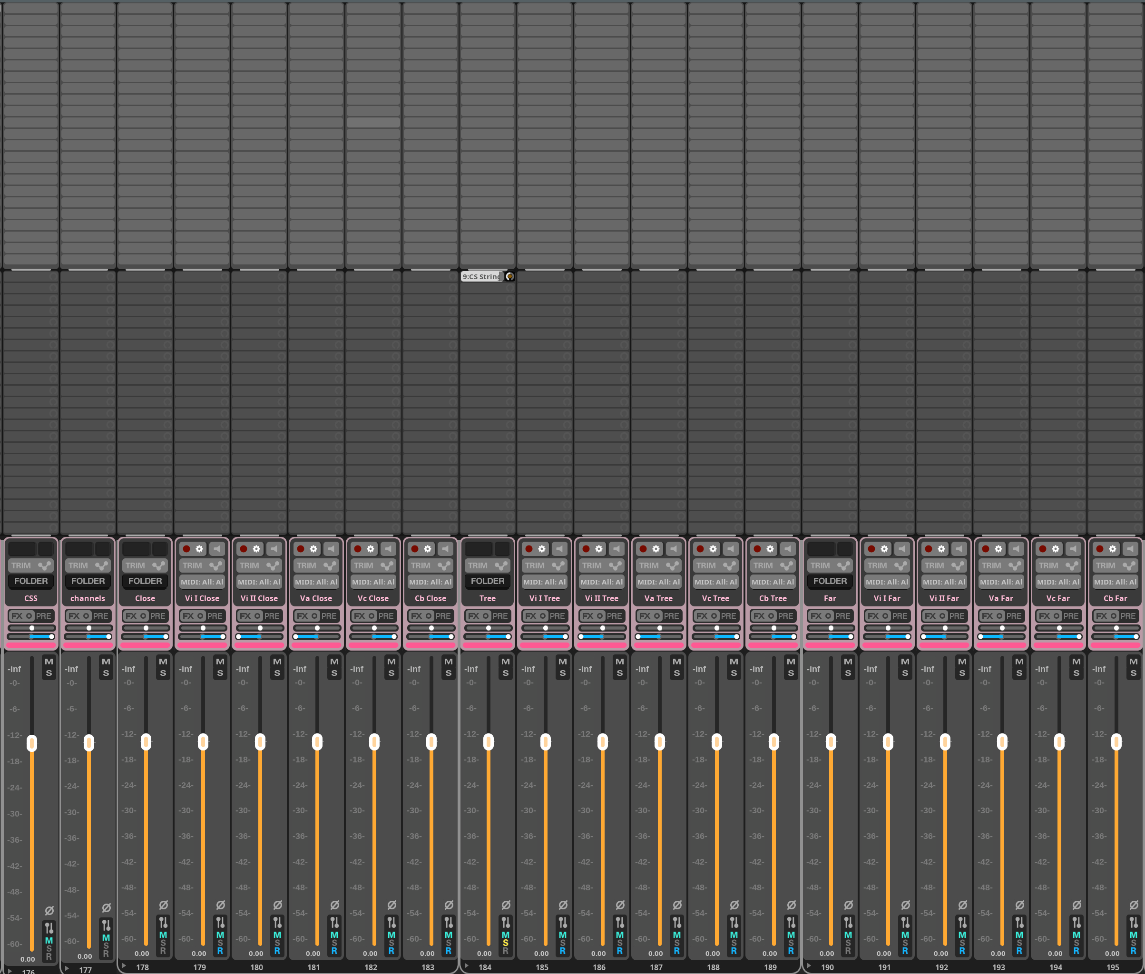1145x974 pixels.
Task: Collapse folder arrow beside track 184
Action: click(466, 966)
